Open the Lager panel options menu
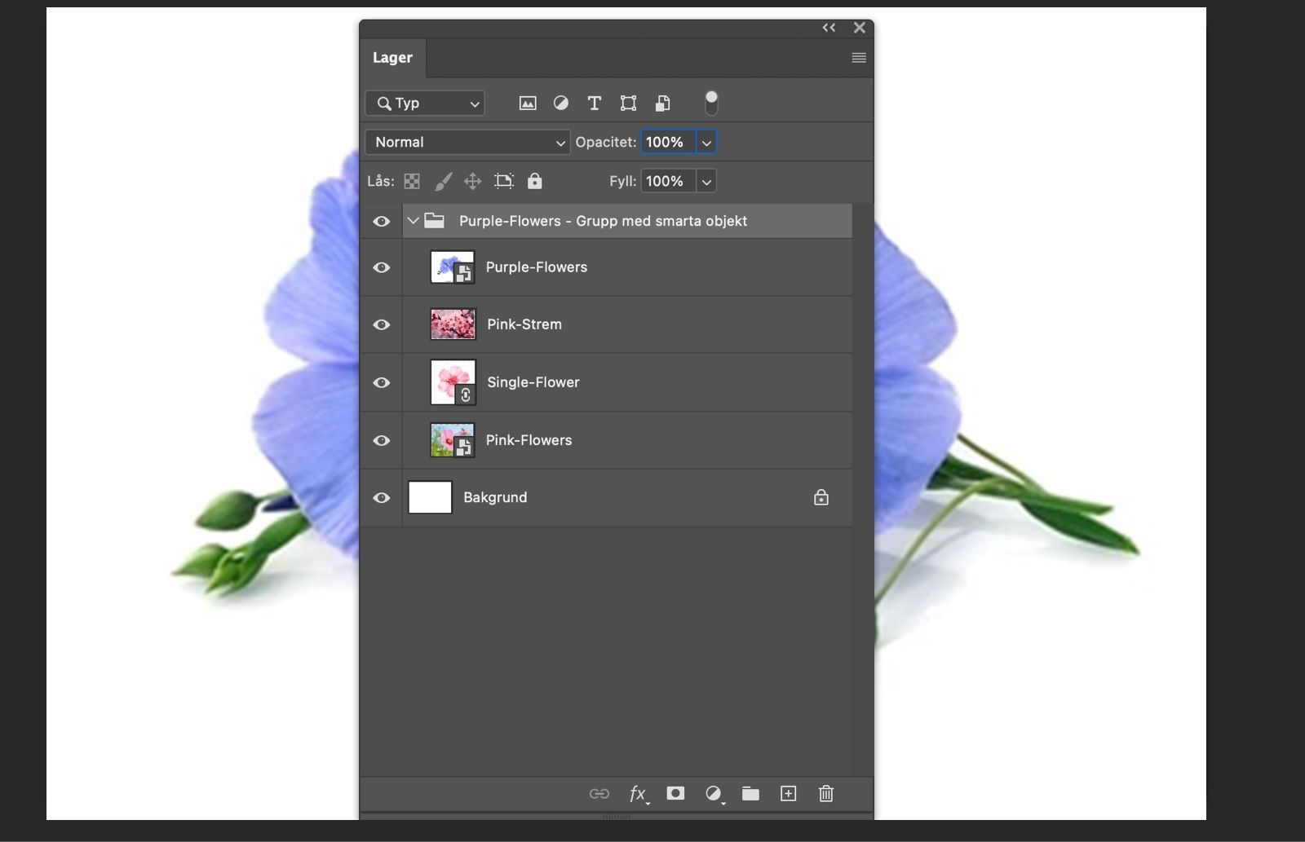This screenshot has width=1305, height=842. 859,58
